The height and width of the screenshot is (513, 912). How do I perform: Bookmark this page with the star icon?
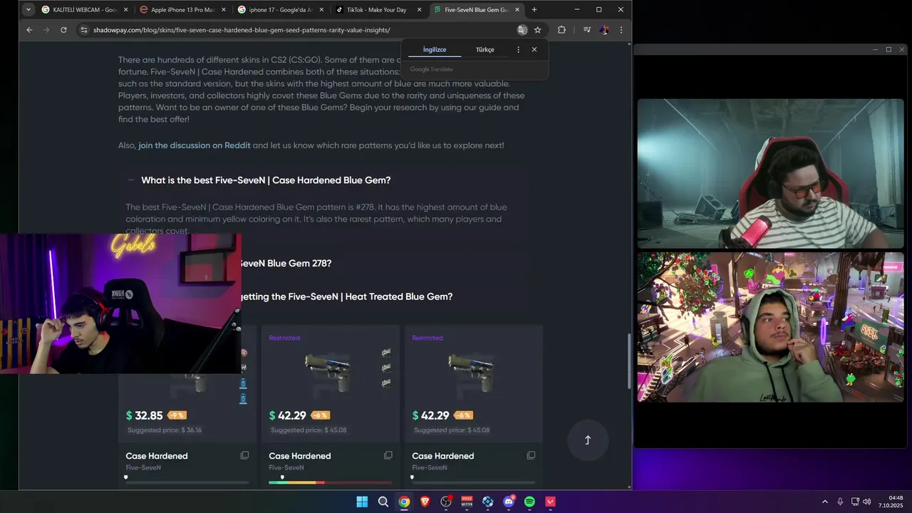click(538, 30)
